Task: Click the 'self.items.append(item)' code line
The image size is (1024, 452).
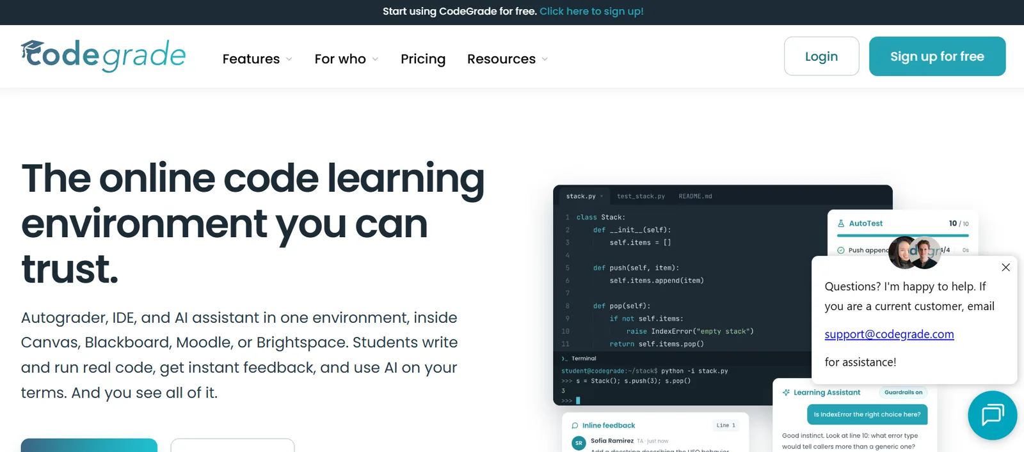Action: tap(656, 281)
